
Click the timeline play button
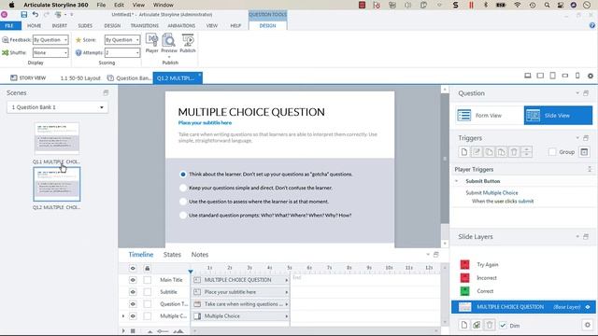pyautogui.click(x=123, y=331)
